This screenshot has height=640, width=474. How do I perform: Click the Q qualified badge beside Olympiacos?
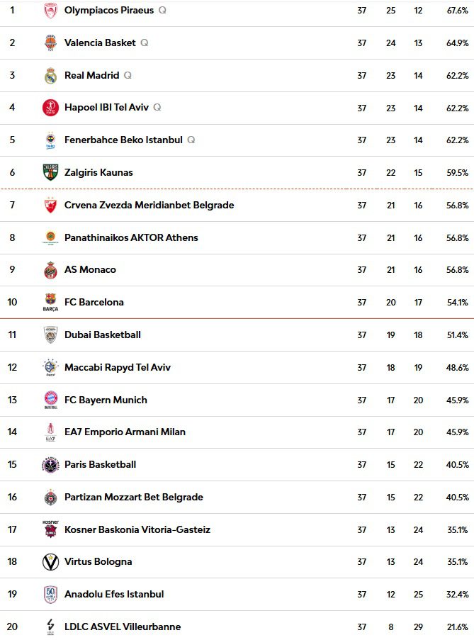coord(163,11)
